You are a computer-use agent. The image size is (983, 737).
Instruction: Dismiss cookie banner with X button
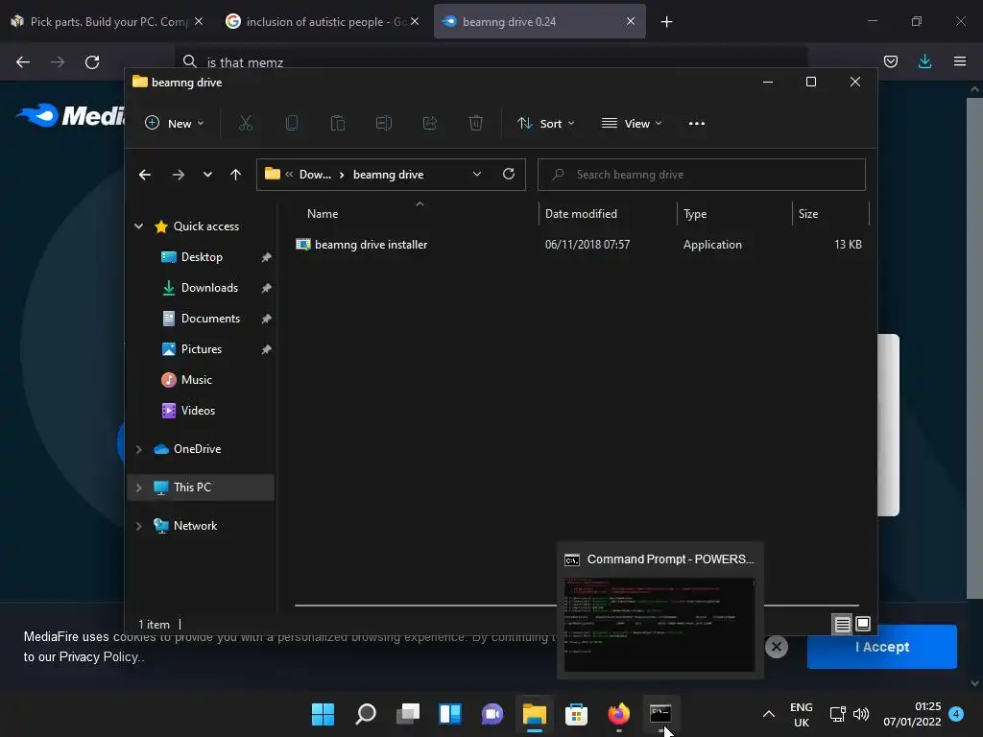tap(776, 646)
